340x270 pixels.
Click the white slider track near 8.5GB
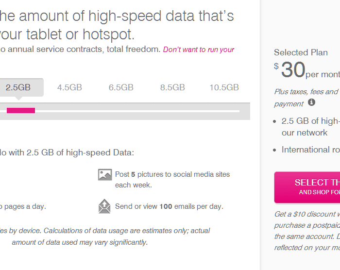tap(172, 111)
